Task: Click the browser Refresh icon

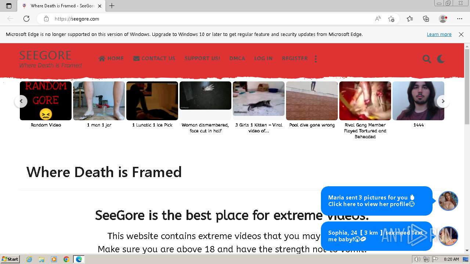Action: pyautogui.click(x=26, y=19)
